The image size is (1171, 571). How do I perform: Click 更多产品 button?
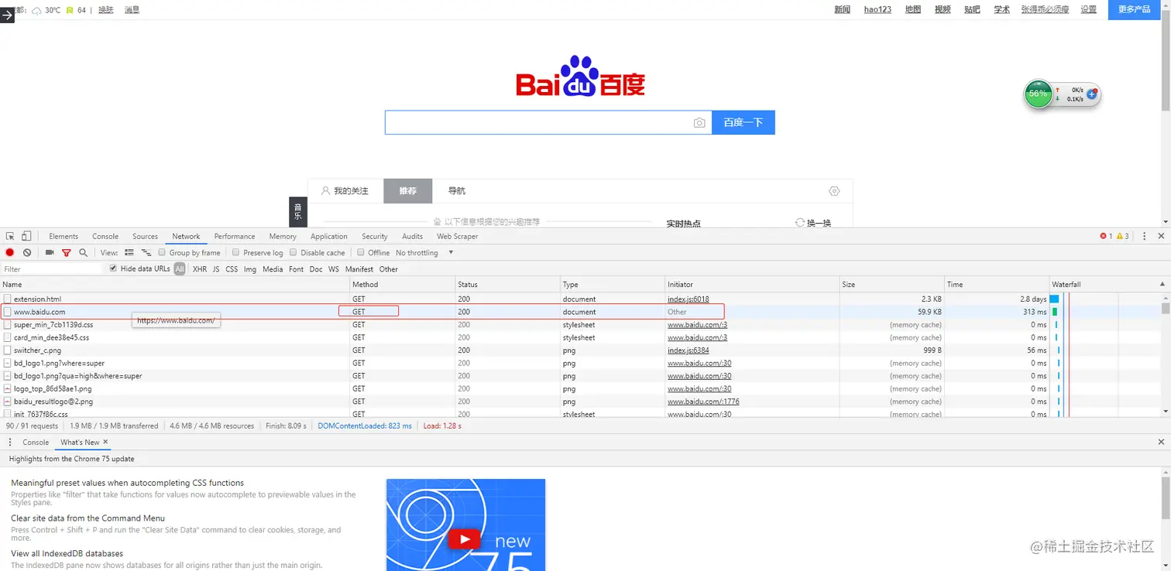pyautogui.click(x=1134, y=9)
